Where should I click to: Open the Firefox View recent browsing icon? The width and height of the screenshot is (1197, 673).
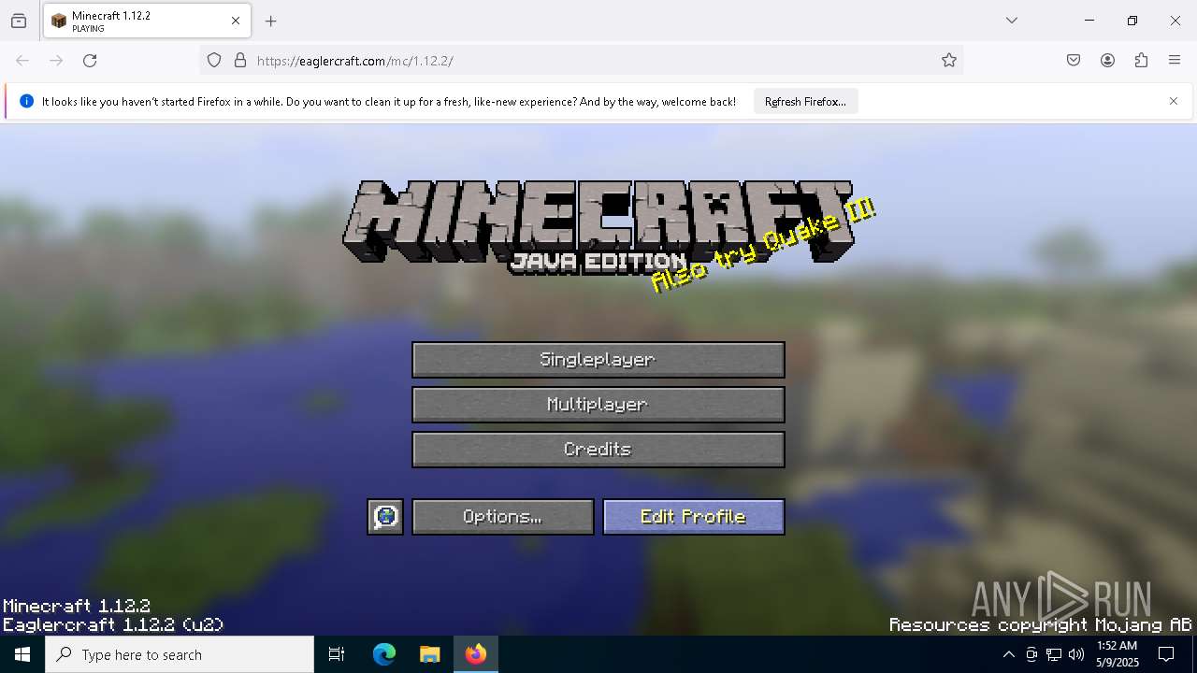pyautogui.click(x=19, y=21)
